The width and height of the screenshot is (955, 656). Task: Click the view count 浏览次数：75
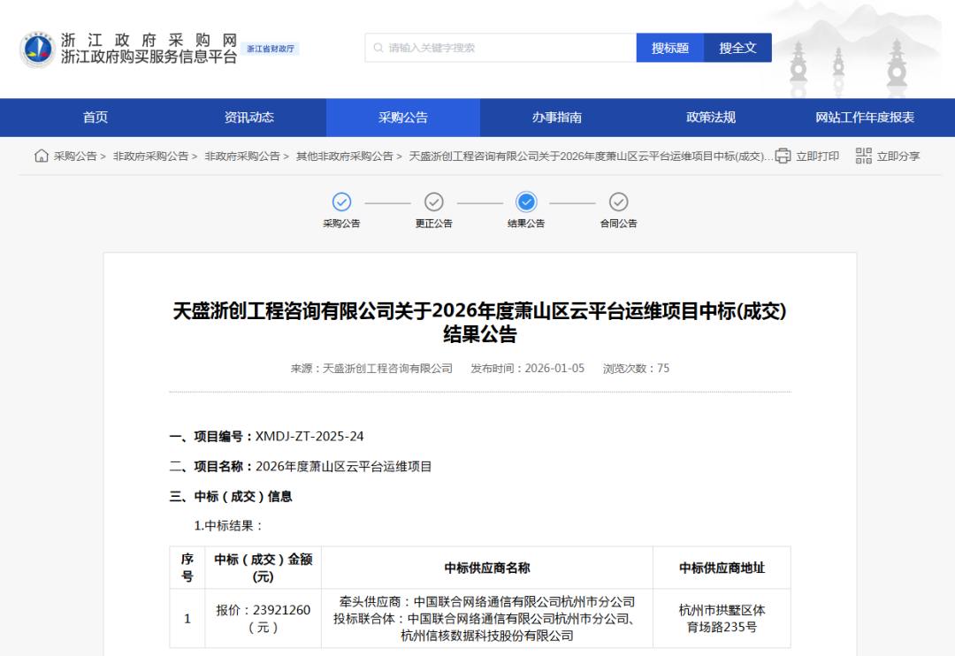(x=636, y=369)
